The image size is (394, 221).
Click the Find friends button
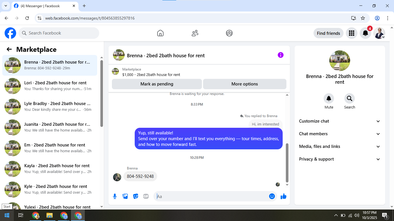(x=329, y=33)
